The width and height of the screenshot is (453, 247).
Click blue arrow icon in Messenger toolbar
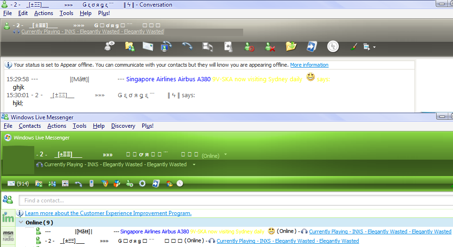coord(156,184)
